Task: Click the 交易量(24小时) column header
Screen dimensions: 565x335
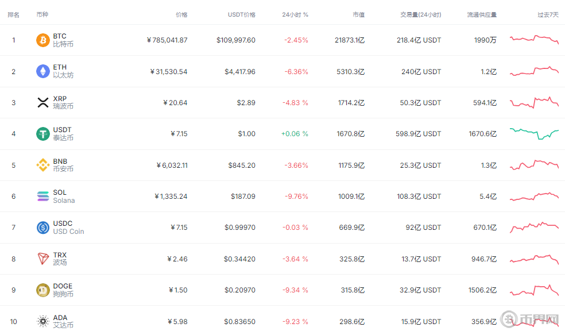Action: pos(420,14)
